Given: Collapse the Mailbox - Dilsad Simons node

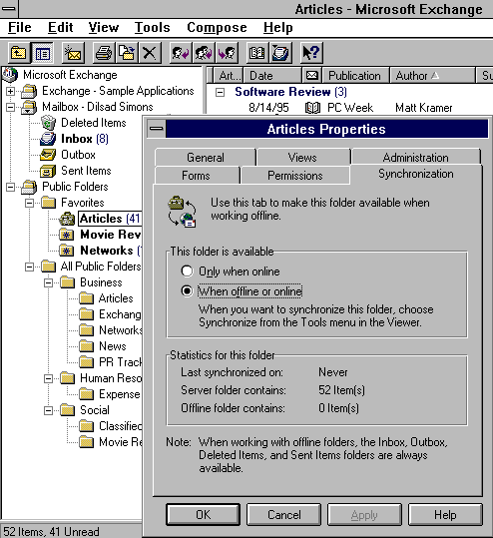Looking at the screenshot, I should pyautogui.click(x=11, y=107).
